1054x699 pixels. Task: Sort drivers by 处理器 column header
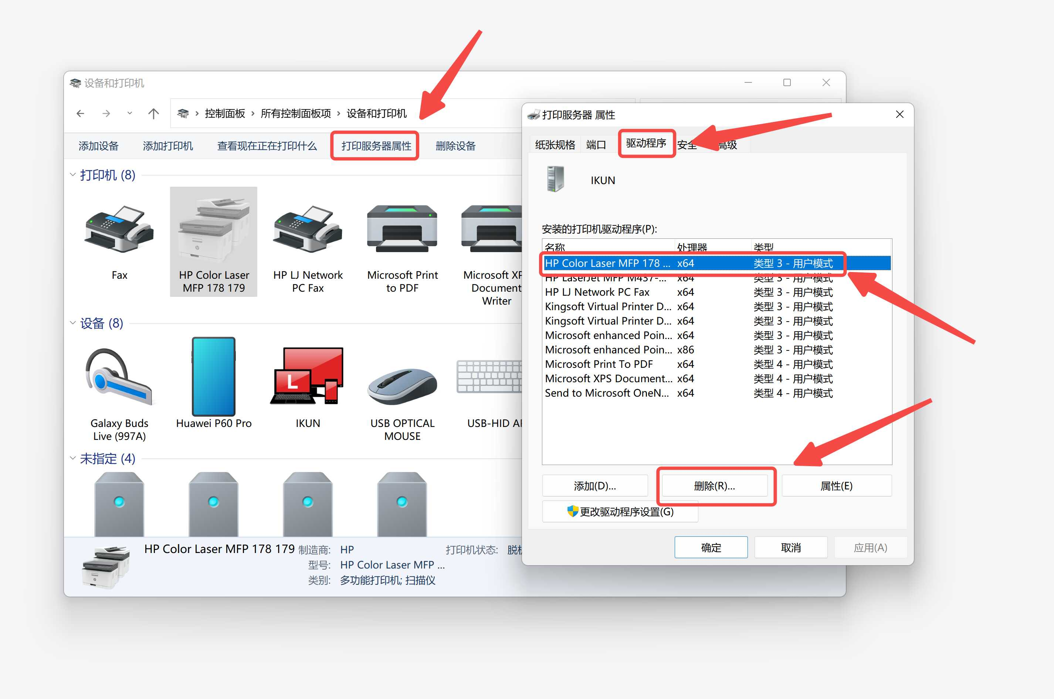tap(712, 247)
